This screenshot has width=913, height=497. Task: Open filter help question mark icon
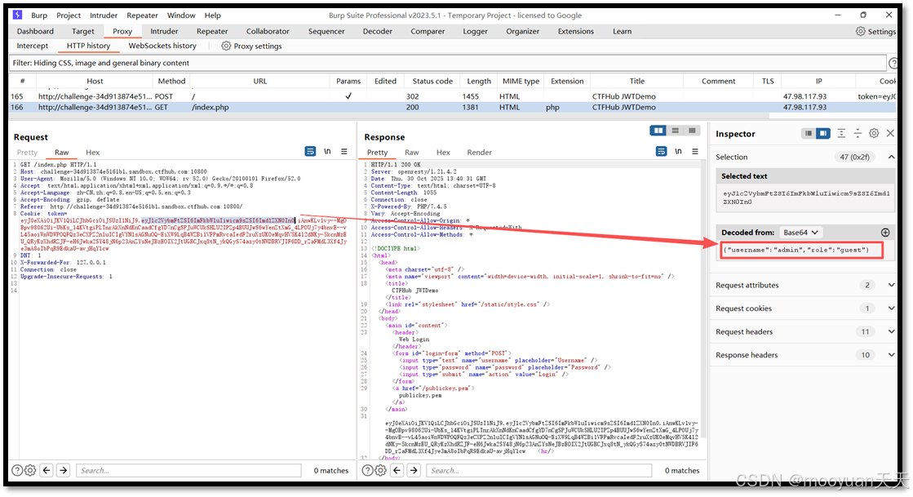click(x=893, y=63)
